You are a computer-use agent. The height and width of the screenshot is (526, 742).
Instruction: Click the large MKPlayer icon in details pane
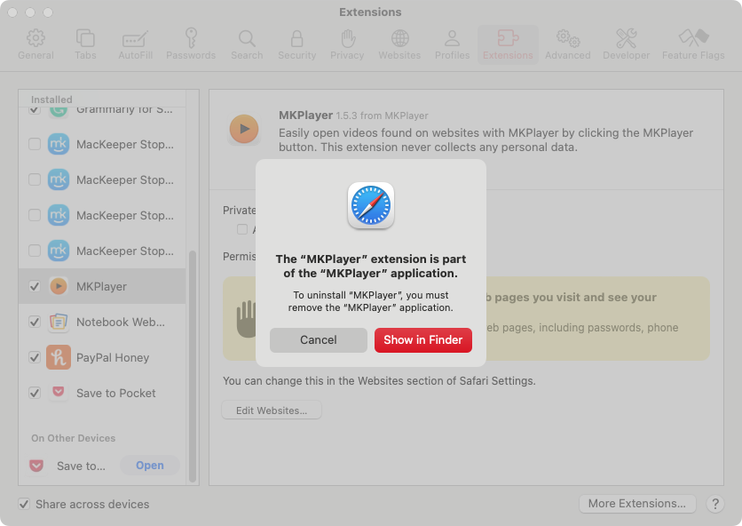(244, 129)
